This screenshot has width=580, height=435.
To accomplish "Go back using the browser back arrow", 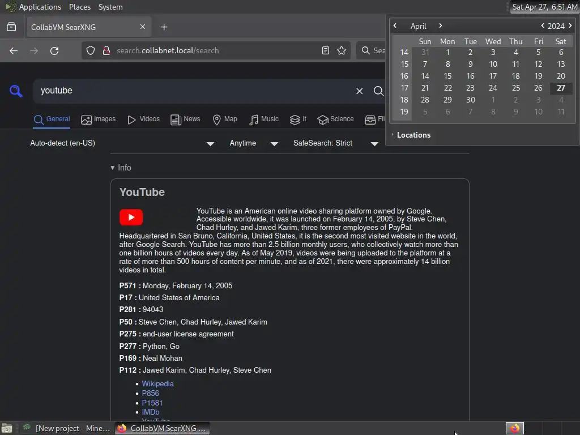I will pyautogui.click(x=14, y=50).
